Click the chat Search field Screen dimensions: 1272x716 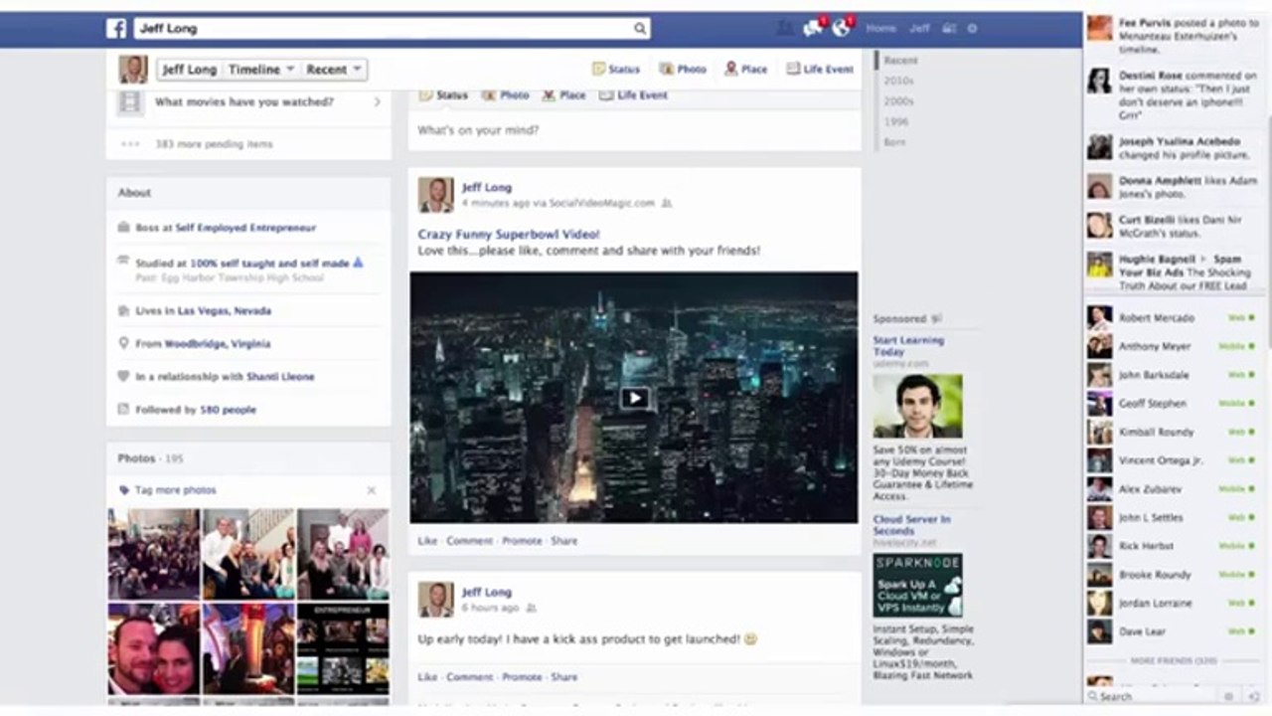(x=1153, y=697)
